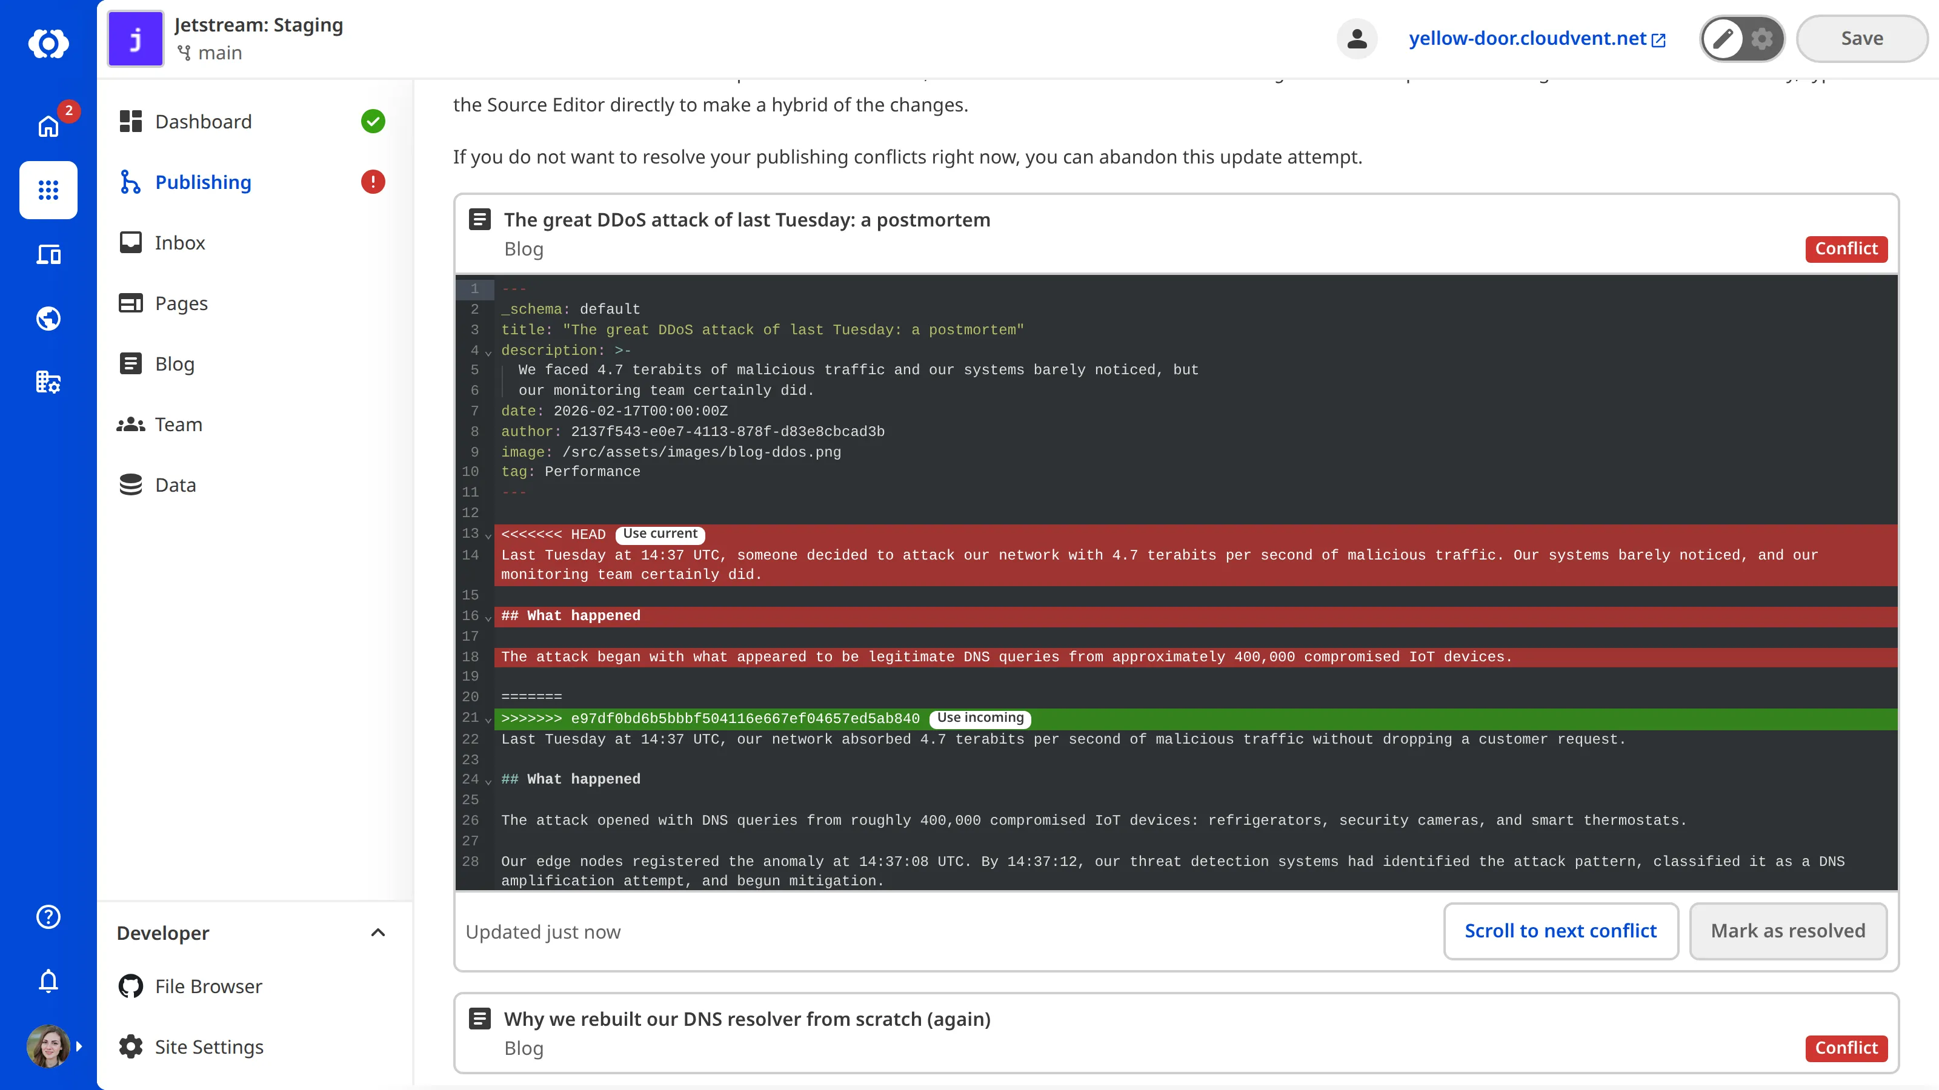Screen dimensions: 1939x1090
Task: Fold the incoming block at line 21
Action: point(488,720)
